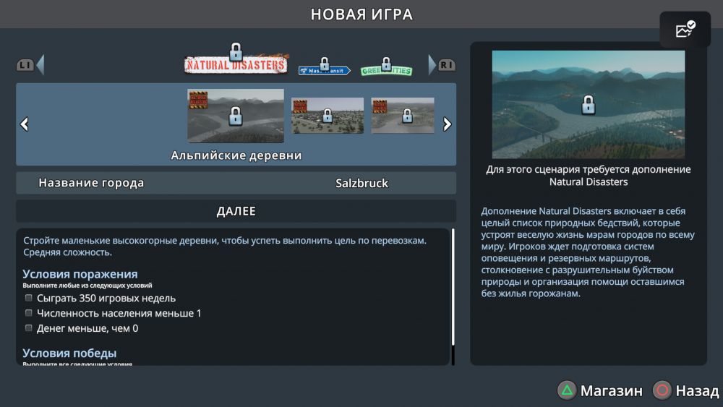Click the НОВАЯ ИГРА title
Screen dimensions: 723x407
tap(361, 14)
